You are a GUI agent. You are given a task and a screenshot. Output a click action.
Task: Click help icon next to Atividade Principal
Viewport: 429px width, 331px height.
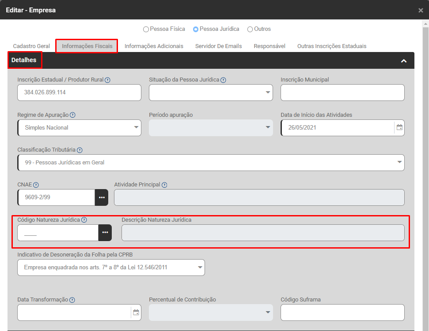pyautogui.click(x=164, y=185)
